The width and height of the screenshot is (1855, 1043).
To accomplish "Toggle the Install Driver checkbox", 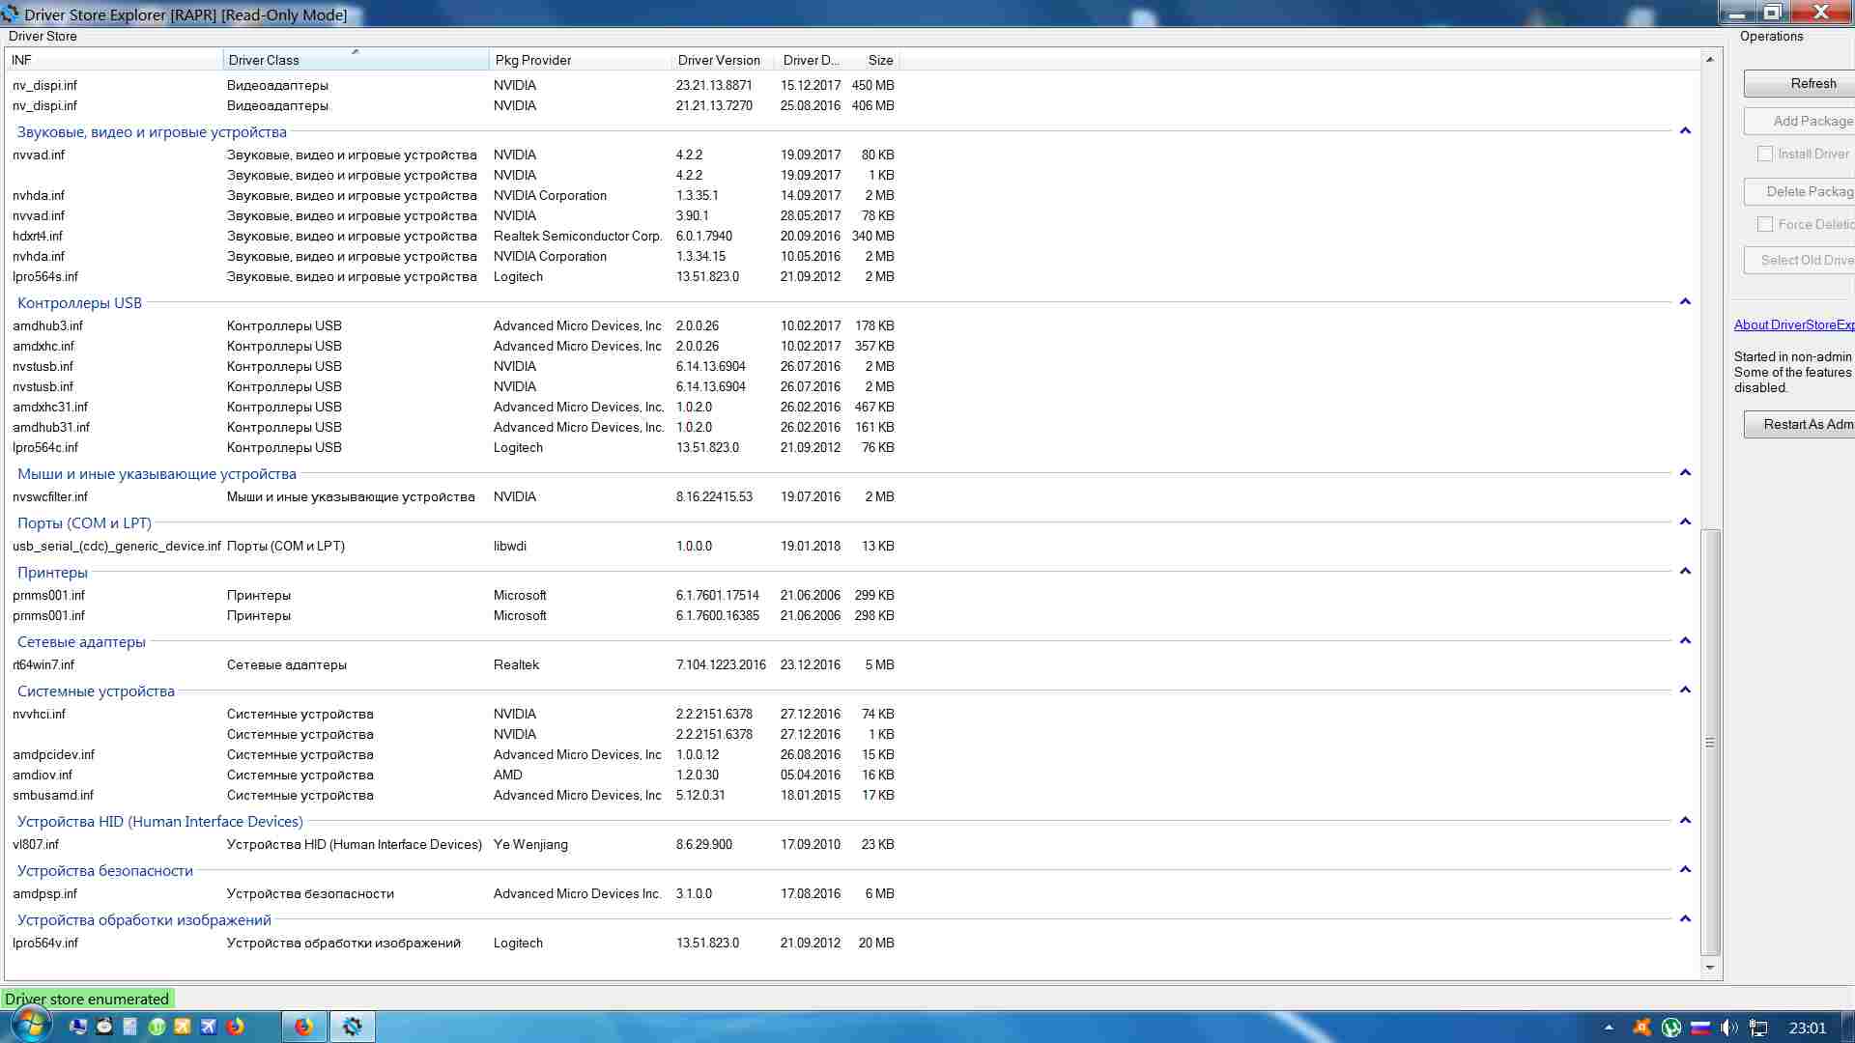I will [1765, 154].
